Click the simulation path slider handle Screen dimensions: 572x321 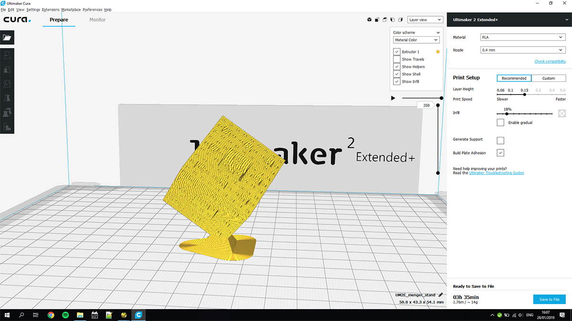pyautogui.click(x=440, y=98)
